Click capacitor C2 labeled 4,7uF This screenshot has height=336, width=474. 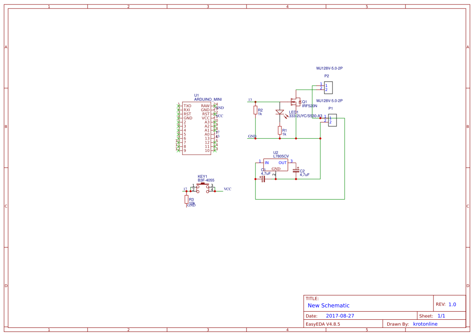click(296, 171)
